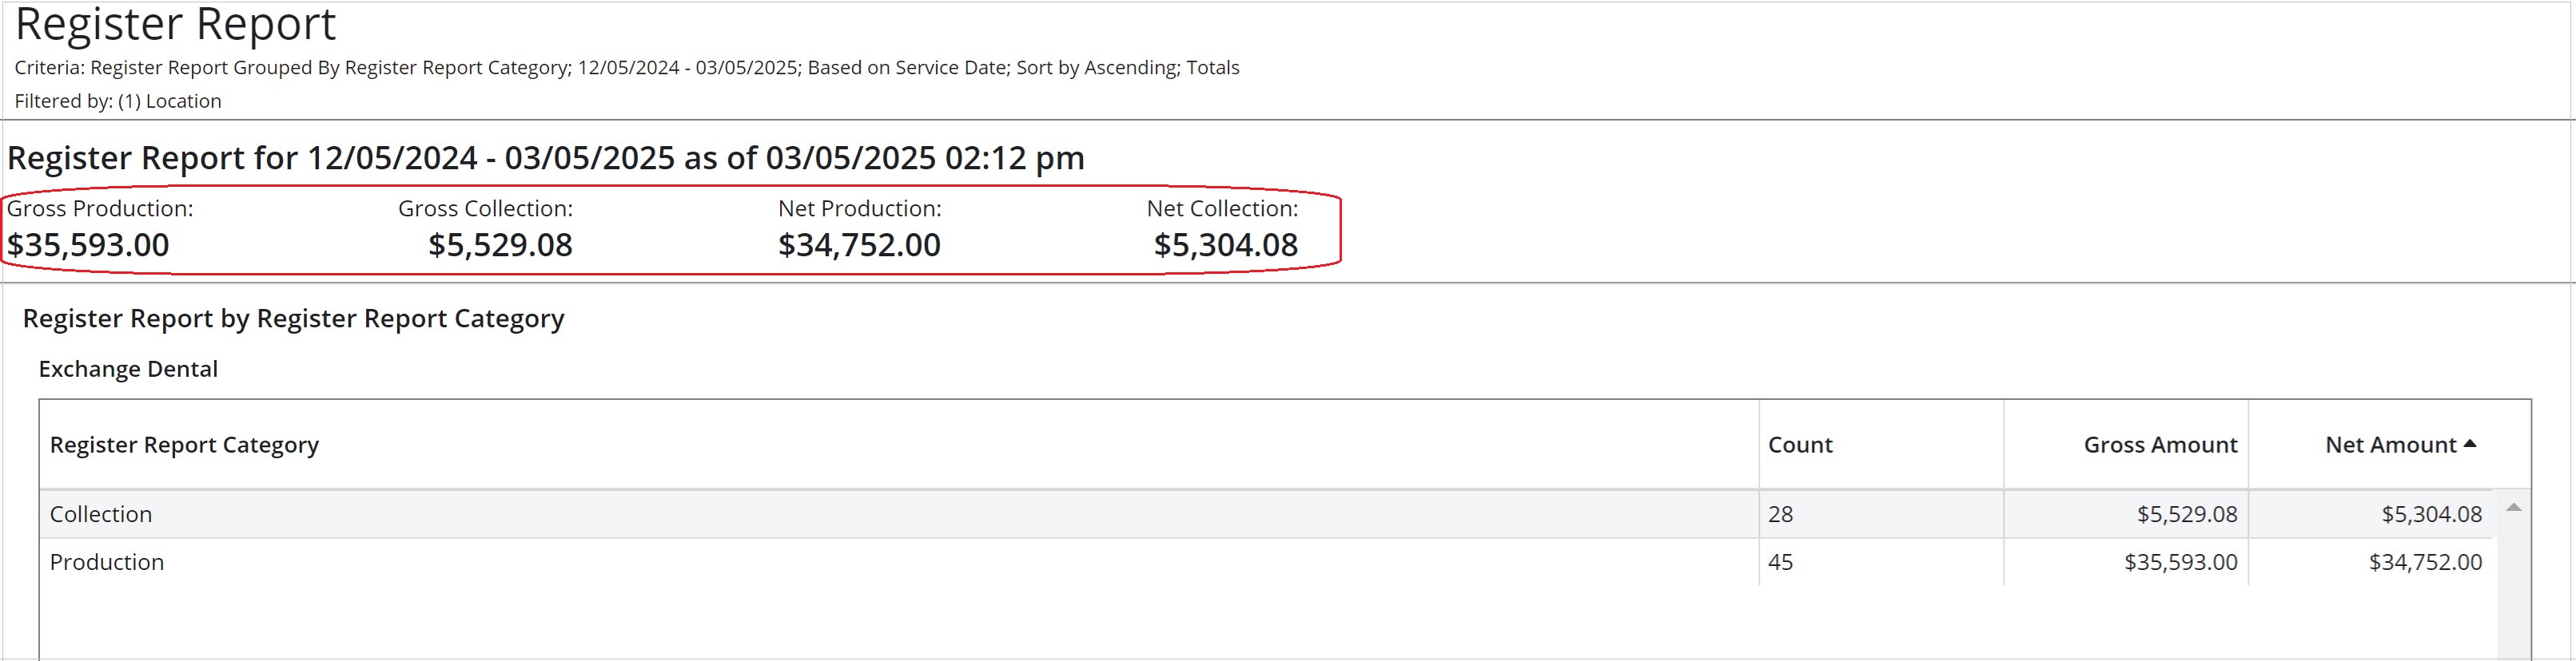This screenshot has height=661, width=2576.
Task: Sort table by Count column header
Action: (1800, 445)
